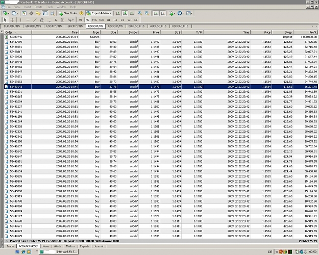The image size is (319, 255).
Task: Switch to M15 timeframe button
Action: point(94,20)
